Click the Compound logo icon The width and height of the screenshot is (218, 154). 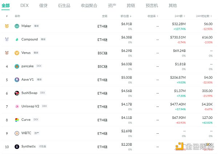click(x=17, y=39)
